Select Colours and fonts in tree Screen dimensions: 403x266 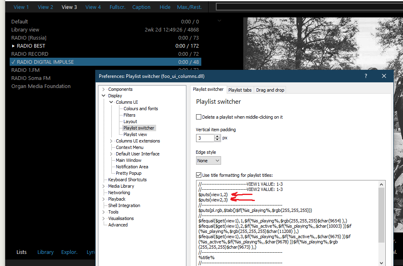(140, 109)
